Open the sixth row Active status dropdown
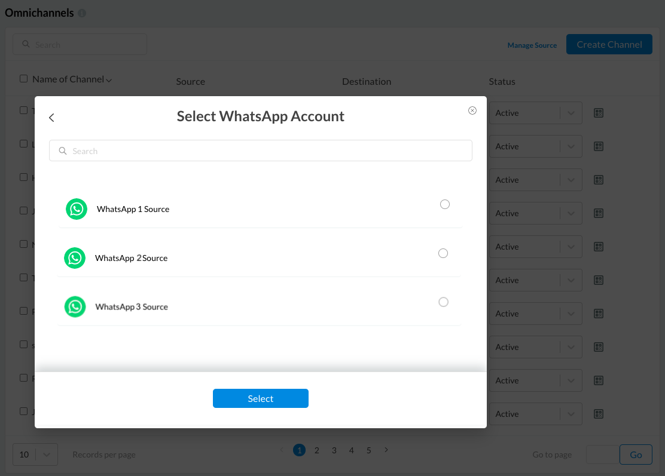The height and width of the screenshot is (476, 665). coord(536,280)
